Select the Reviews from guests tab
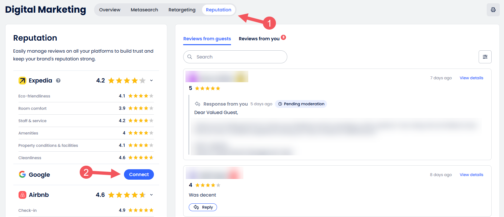This screenshot has height=217, width=504. click(207, 39)
